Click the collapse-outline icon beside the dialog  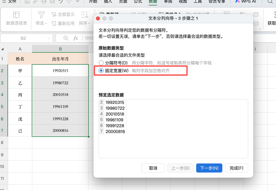[x=256, y=23]
